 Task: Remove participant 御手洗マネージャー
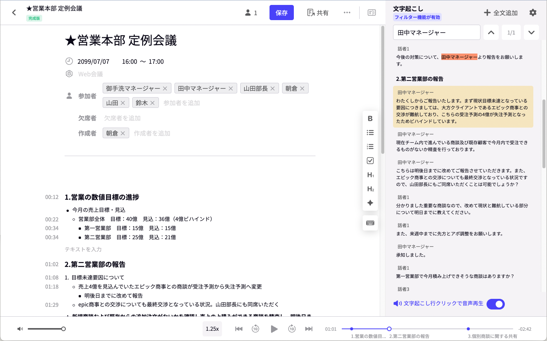pyautogui.click(x=165, y=88)
